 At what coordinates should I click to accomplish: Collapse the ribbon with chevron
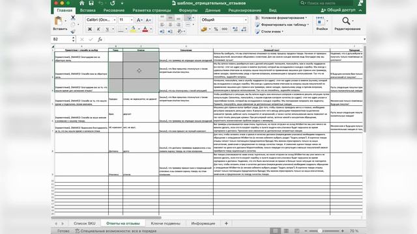(x=360, y=10)
